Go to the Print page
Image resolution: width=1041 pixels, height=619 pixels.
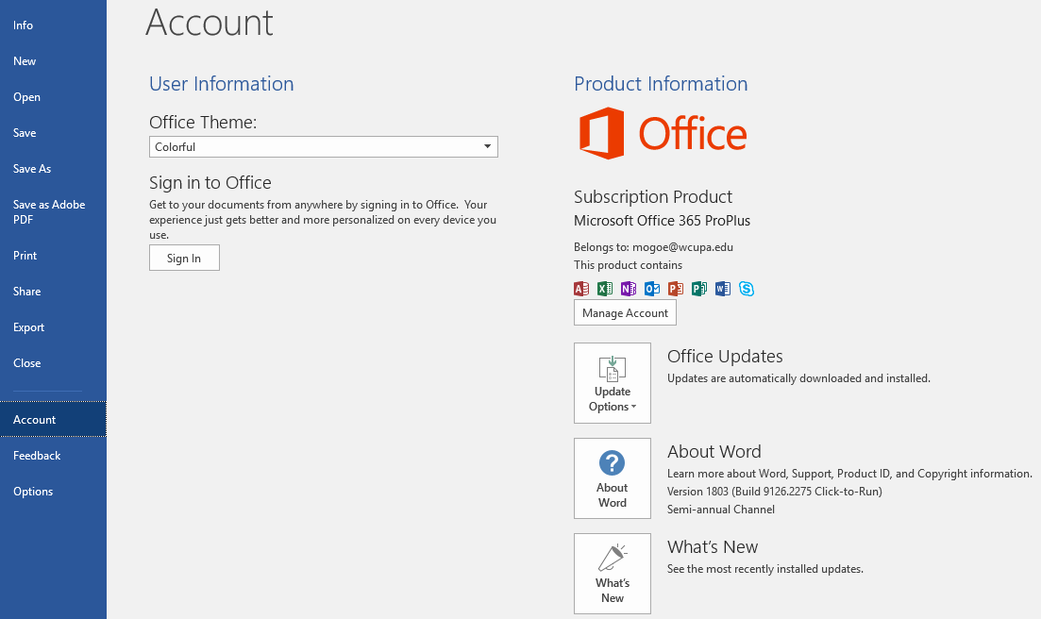[26, 255]
